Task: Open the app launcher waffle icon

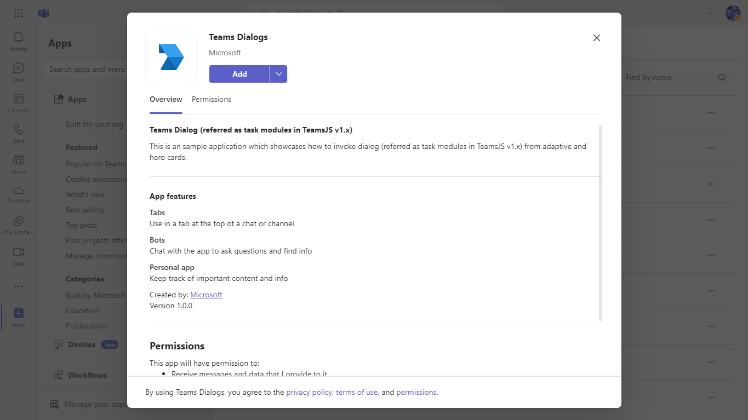Action: click(19, 13)
